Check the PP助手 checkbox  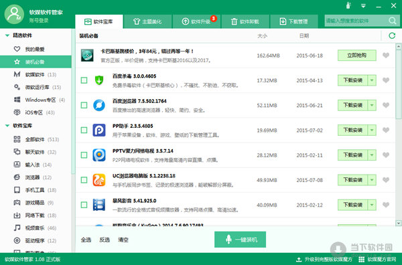pyautogui.click(x=84, y=130)
